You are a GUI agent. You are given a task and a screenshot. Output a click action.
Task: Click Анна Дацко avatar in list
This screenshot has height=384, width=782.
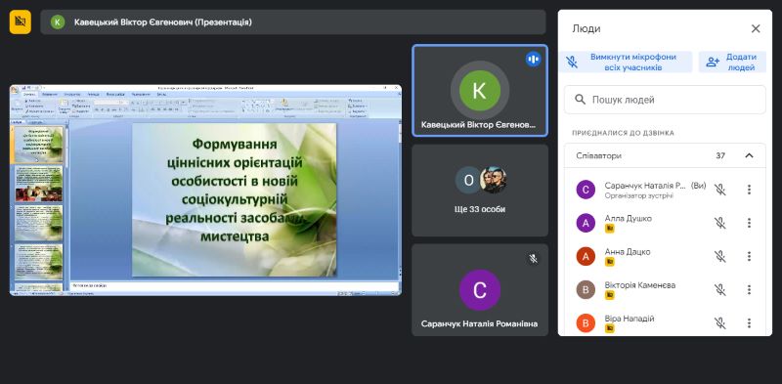coord(586,256)
